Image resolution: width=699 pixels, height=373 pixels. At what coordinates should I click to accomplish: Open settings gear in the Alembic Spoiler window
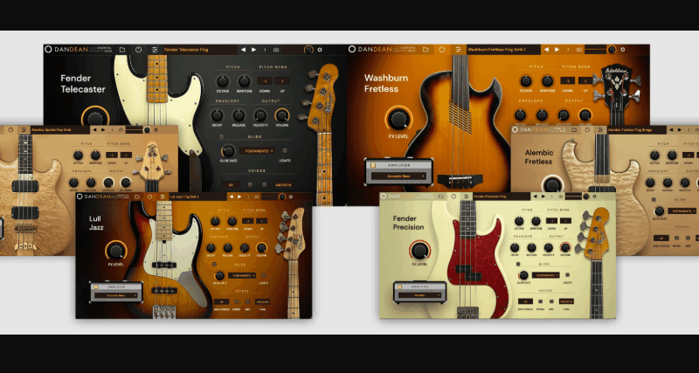(156, 130)
